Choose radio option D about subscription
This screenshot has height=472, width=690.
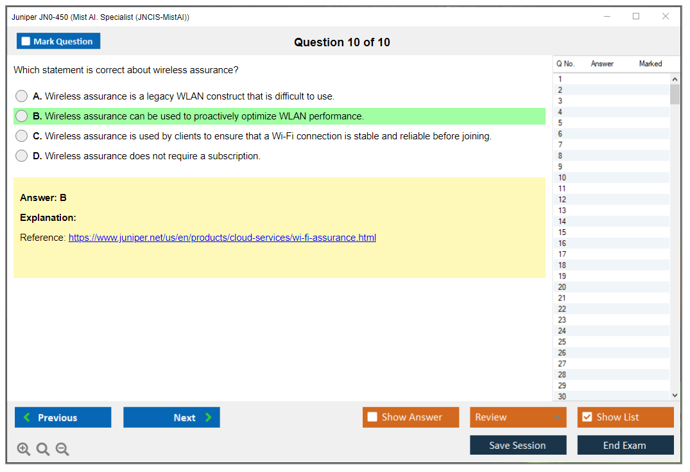coord(22,156)
